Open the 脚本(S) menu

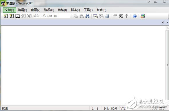tap(75, 10)
